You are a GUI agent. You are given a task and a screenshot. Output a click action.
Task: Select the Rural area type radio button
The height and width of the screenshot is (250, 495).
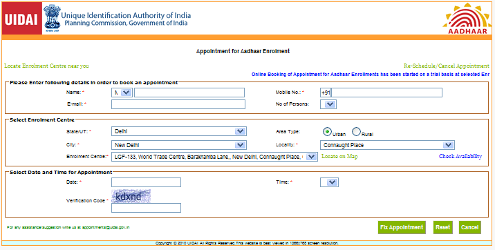click(356, 131)
